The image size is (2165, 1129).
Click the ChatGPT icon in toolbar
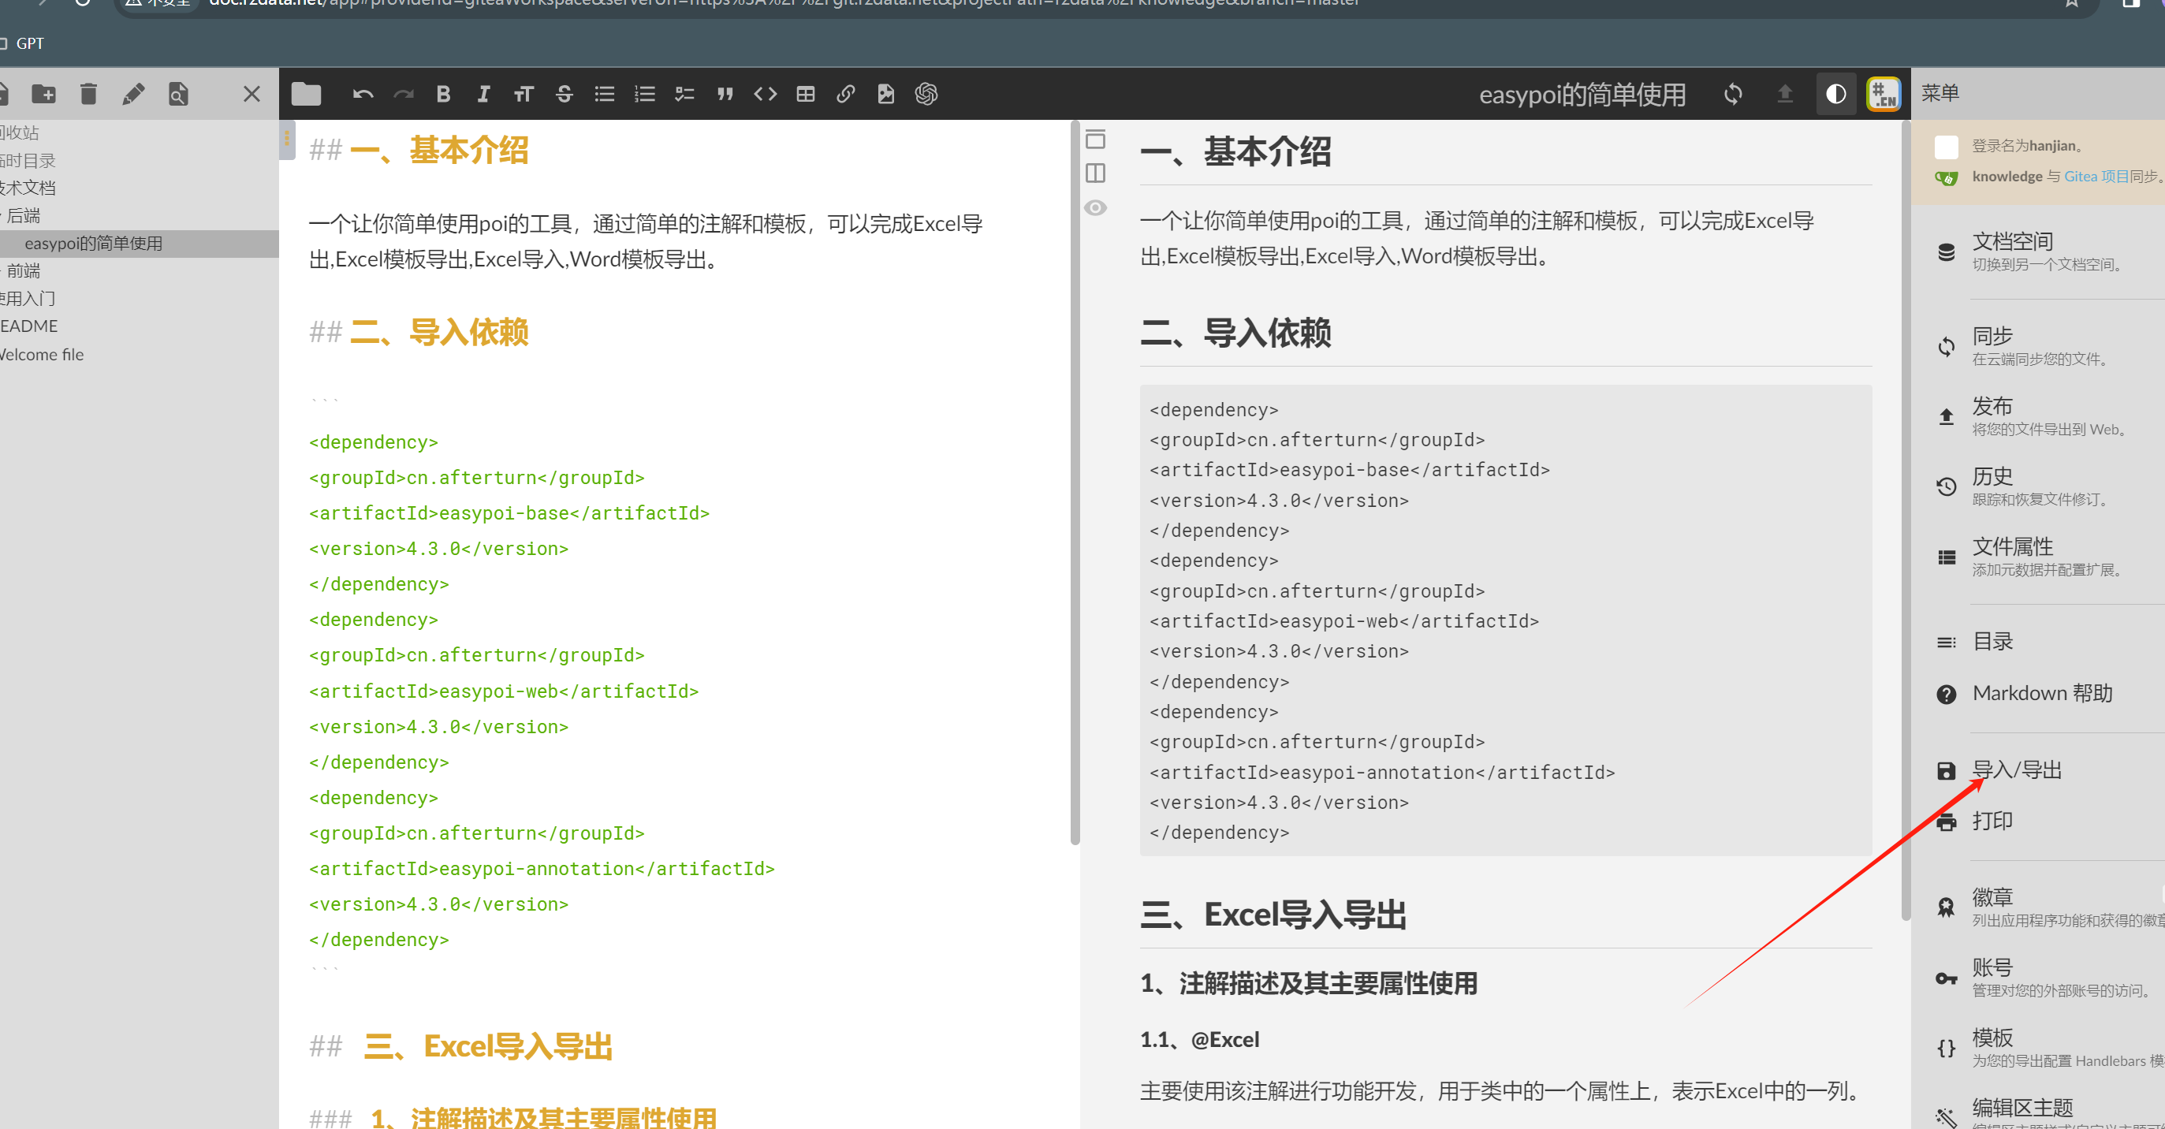(x=926, y=94)
